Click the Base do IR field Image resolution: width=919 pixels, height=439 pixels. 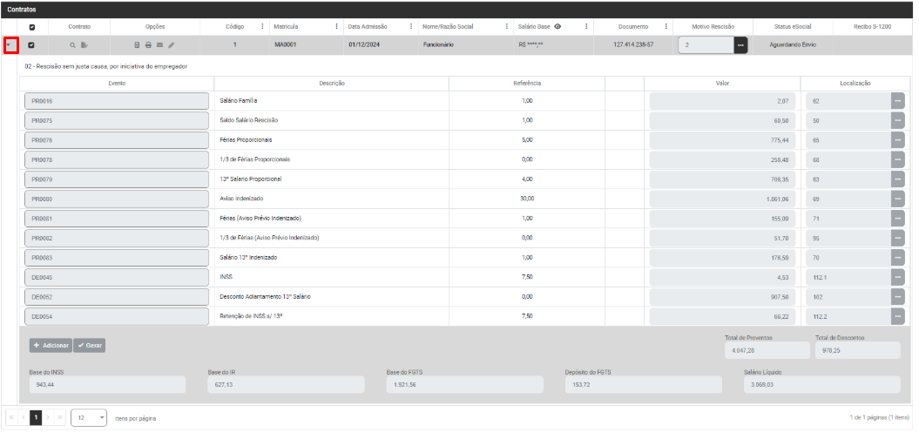click(286, 384)
